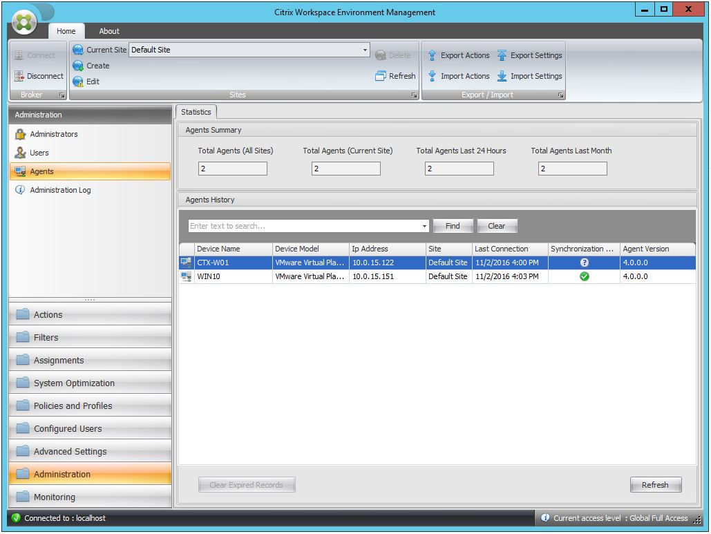Click the Refresh icon in the Sites group
Image resolution: width=711 pixels, height=534 pixels.
(381, 76)
